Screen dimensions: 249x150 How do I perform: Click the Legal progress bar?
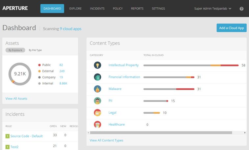pyautogui.click(x=152, y=113)
